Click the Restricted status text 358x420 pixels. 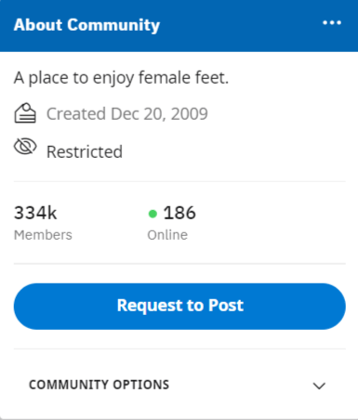coord(85,152)
